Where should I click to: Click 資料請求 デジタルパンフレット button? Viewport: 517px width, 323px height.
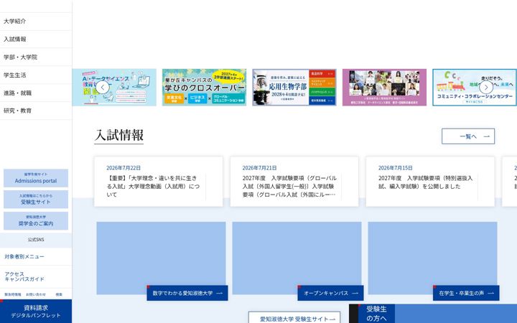coord(36,311)
